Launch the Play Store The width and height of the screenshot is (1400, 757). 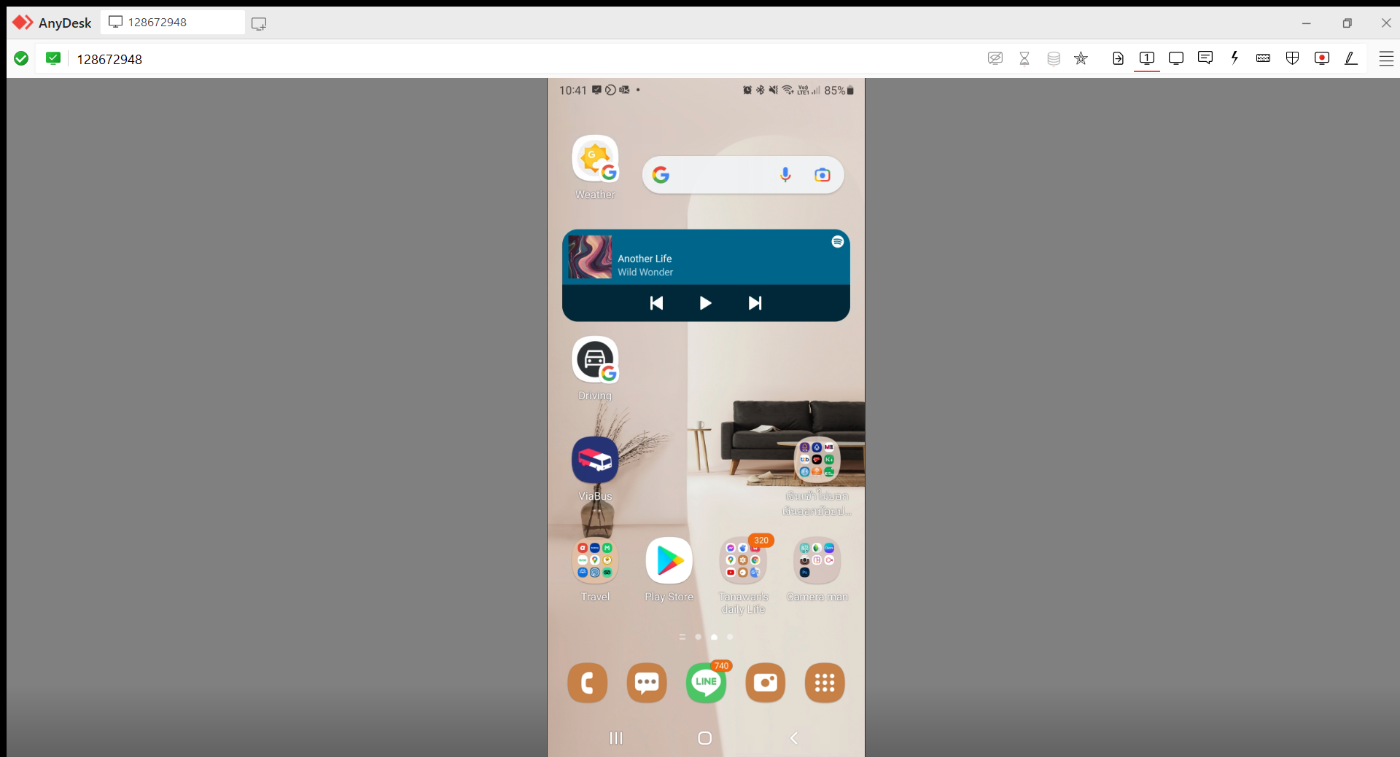pos(669,560)
